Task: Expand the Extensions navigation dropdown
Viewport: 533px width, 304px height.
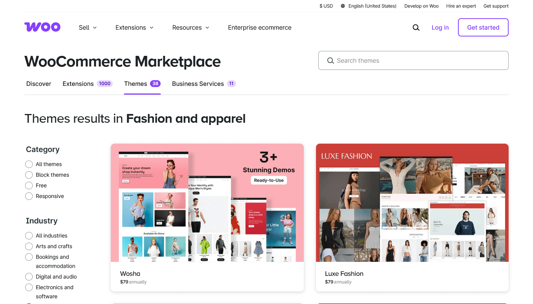Action: point(134,27)
